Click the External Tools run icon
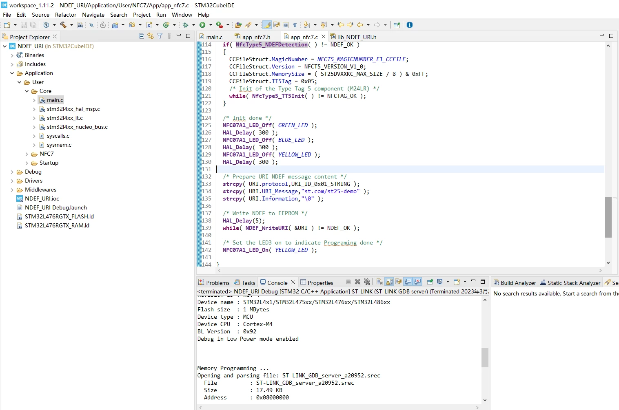The width and height of the screenshot is (619, 410). 220,25
